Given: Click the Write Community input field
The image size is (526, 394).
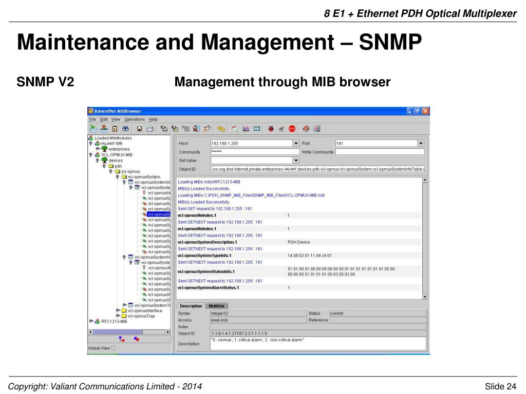Looking at the screenshot, I should [x=380, y=152].
